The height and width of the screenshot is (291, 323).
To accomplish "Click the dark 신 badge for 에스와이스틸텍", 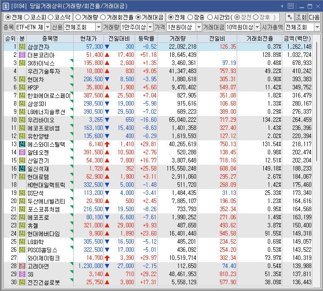I will click(22, 144).
